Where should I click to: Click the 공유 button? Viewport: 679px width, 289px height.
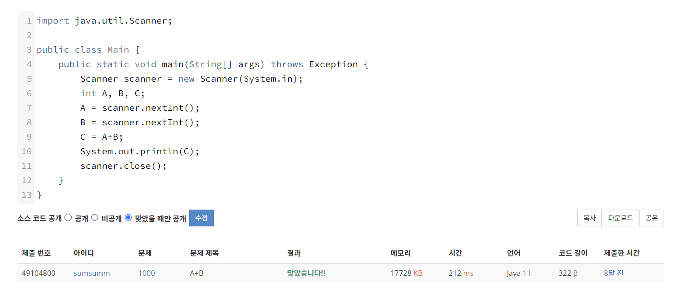(x=651, y=218)
